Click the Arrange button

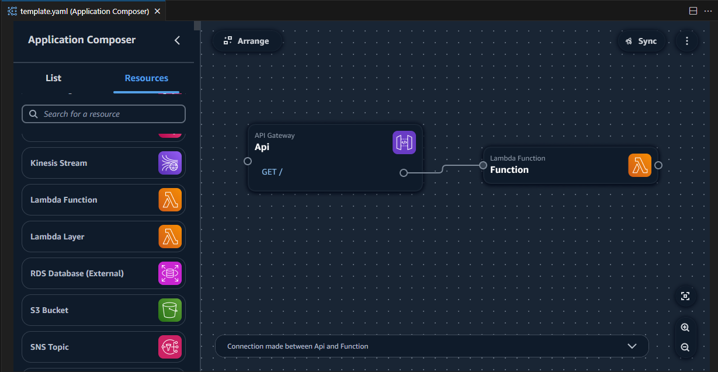click(x=247, y=41)
